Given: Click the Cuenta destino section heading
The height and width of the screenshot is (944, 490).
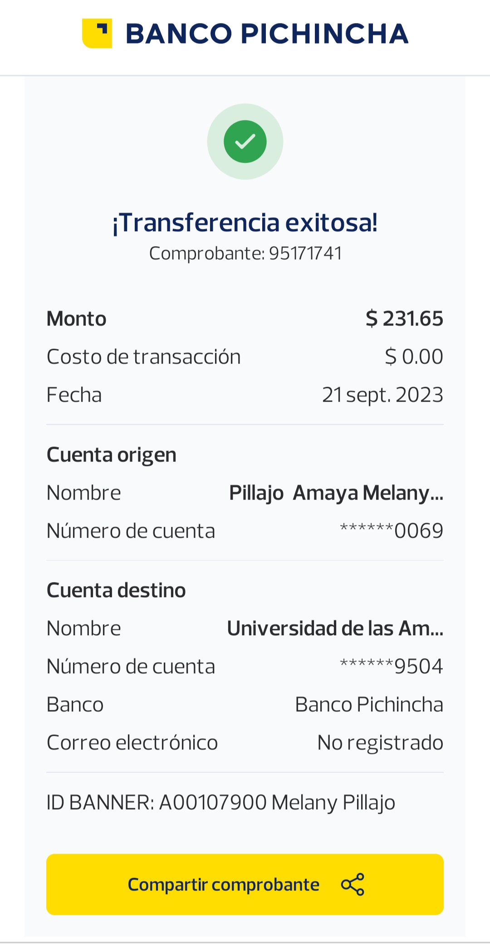Looking at the screenshot, I should point(116,590).
